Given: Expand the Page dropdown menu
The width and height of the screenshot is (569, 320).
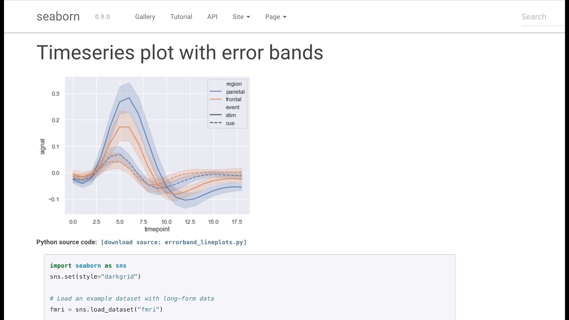Looking at the screenshot, I should coord(276,17).
